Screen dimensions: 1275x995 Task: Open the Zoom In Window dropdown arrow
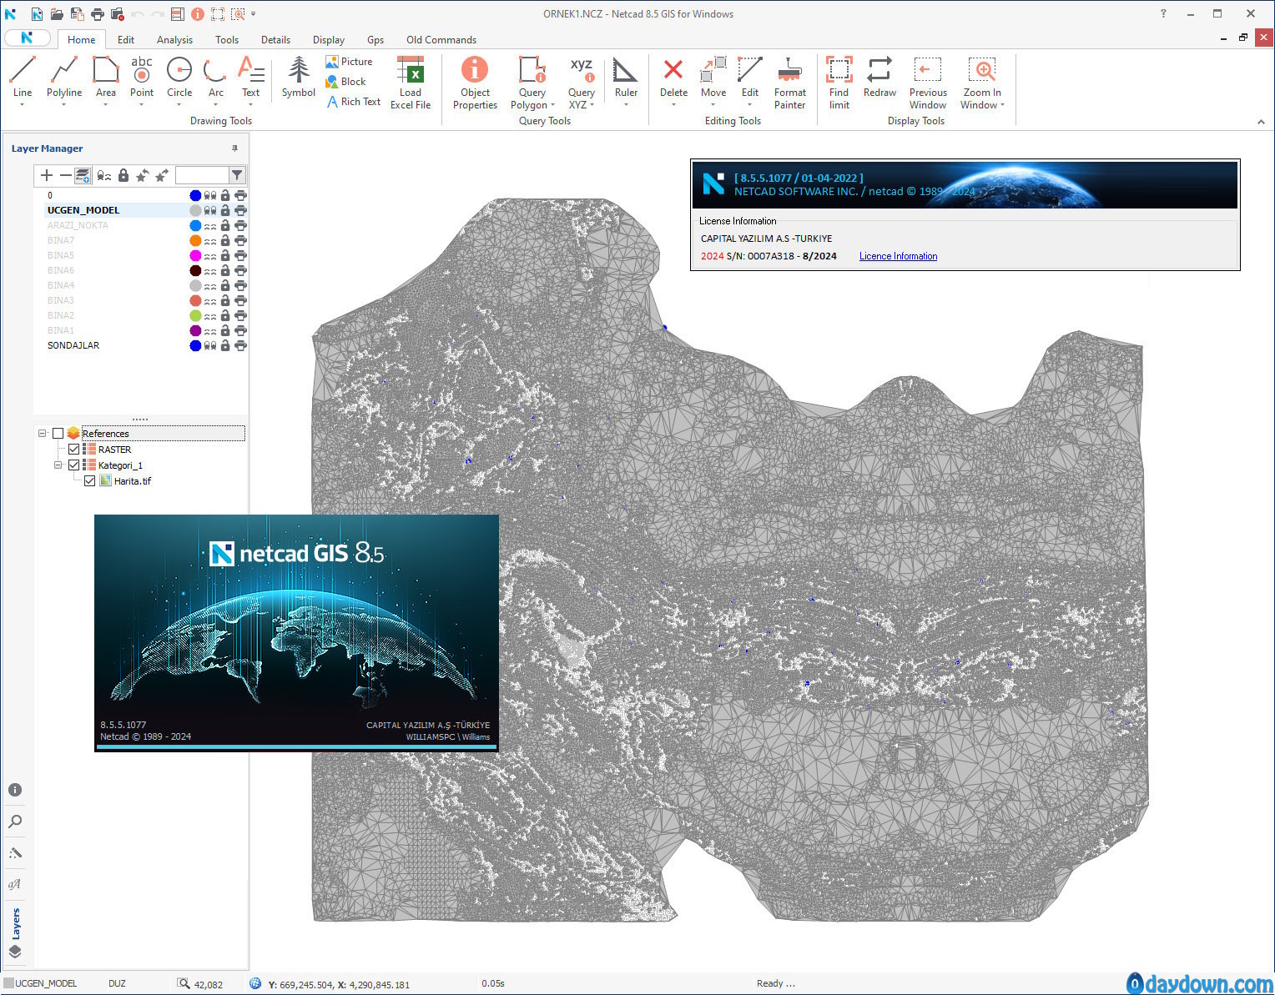pyautogui.click(x=1002, y=106)
